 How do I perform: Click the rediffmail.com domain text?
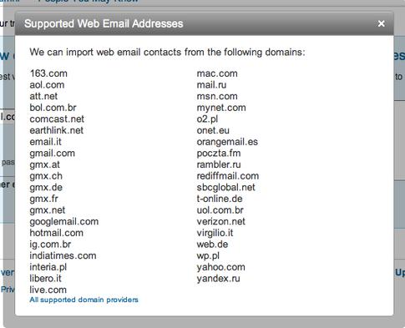point(228,176)
